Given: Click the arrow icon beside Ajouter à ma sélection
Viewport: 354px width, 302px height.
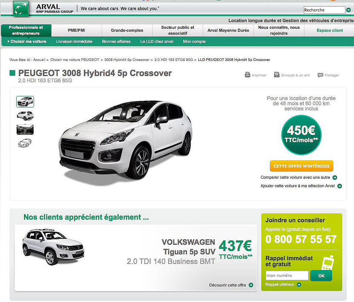Looking at the screenshot, I should 340,186.
